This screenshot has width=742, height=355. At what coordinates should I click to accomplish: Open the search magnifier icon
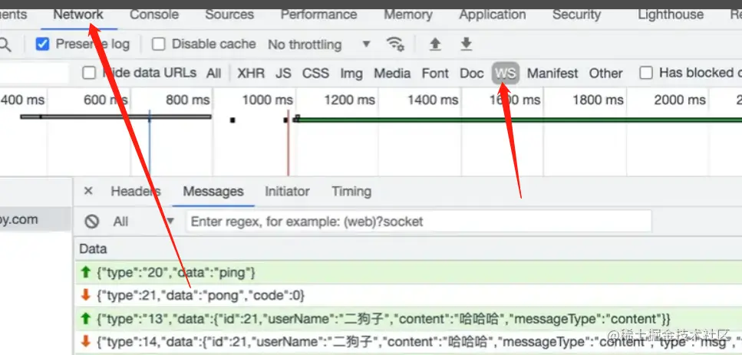[5, 44]
